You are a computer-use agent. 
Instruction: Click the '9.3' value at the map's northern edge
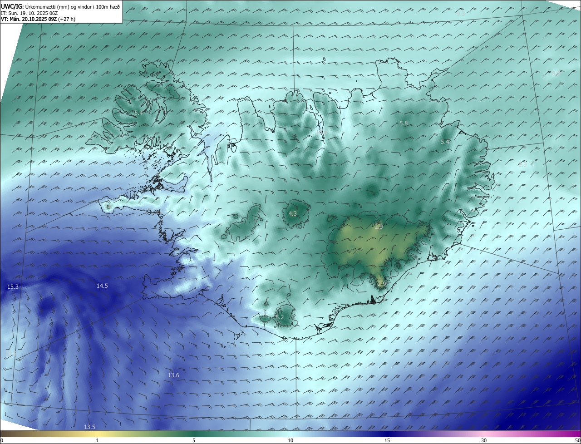461,14
